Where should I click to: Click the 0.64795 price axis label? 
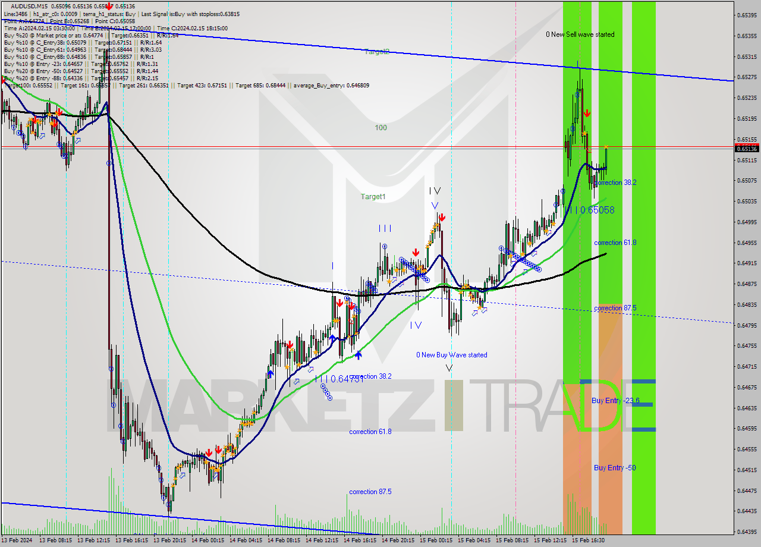746,325
